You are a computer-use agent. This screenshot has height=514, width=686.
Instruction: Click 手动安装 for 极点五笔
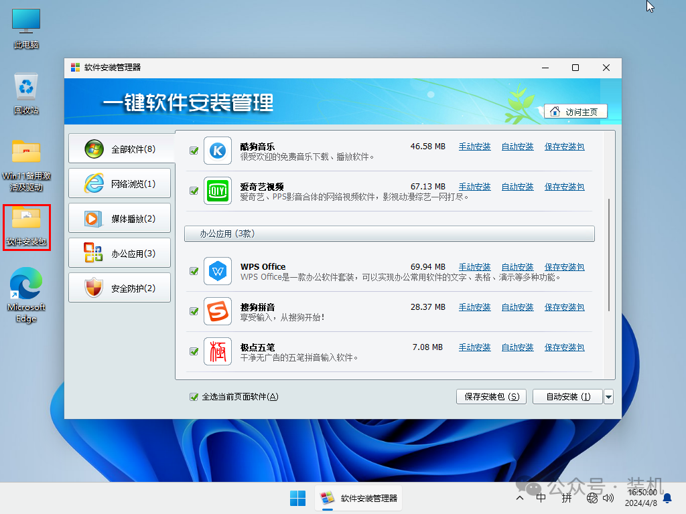click(475, 347)
